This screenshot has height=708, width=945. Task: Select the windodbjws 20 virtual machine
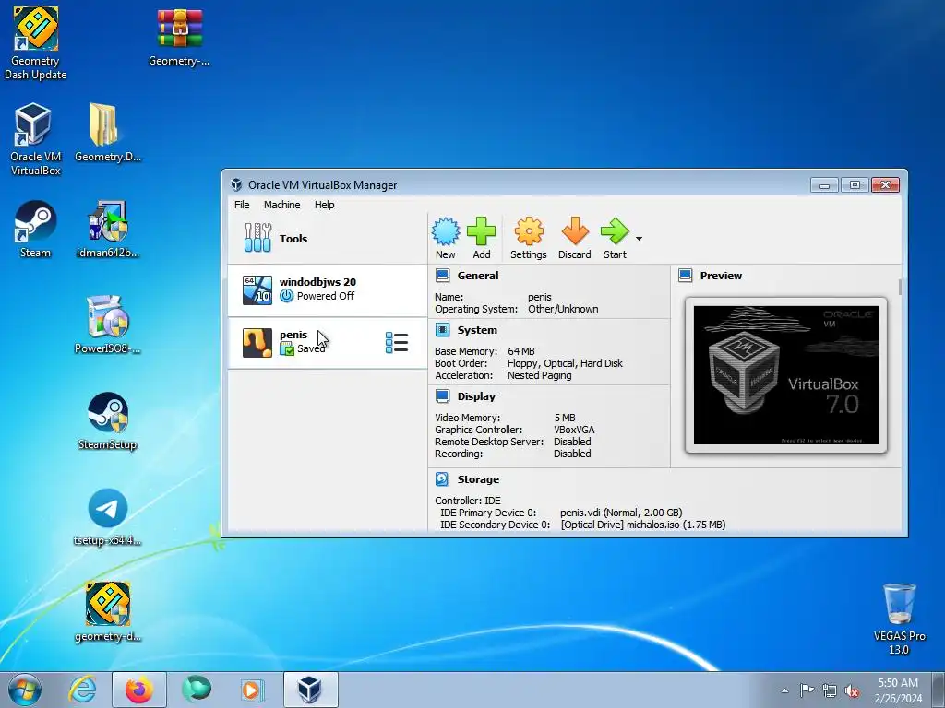pyautogui.click(x=328, y=289)
